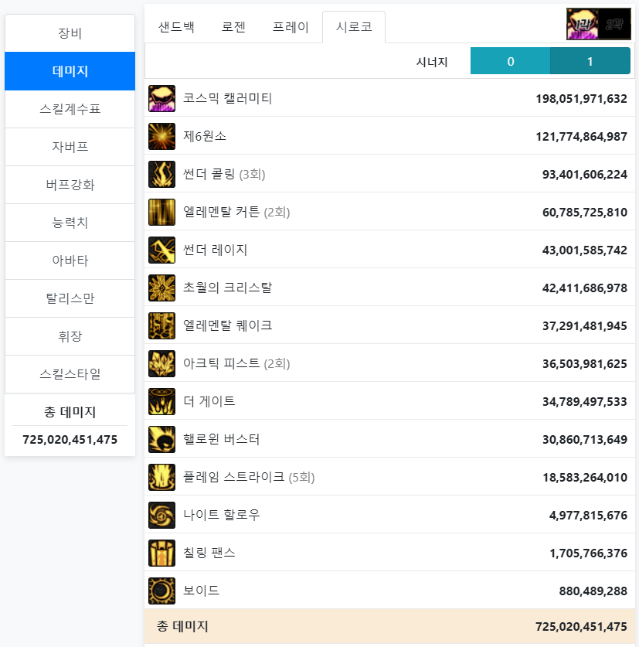The width and height of the screenshot is (639, 647).
Task: Open the 능력치 sidebar menu
Action: click(70, 223)
